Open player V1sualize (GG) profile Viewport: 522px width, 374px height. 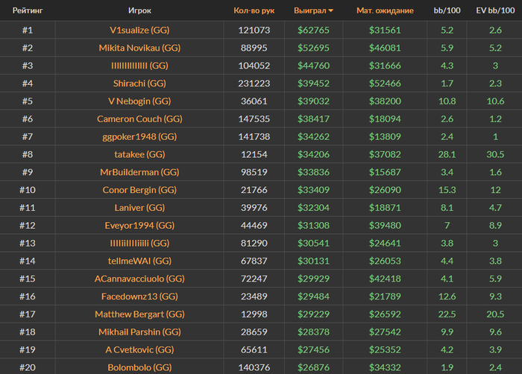[x=139, y=31]
